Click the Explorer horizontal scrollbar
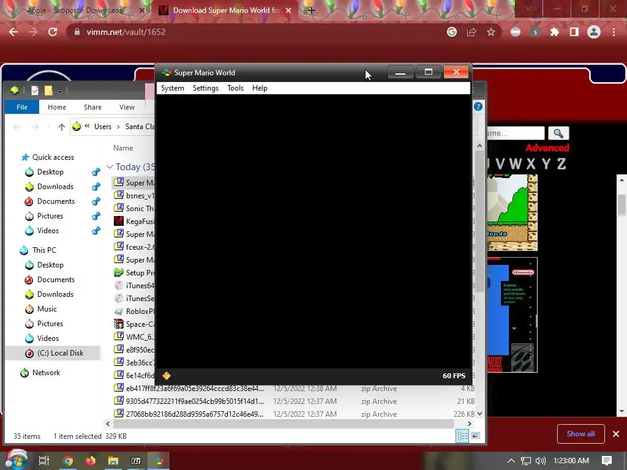This screenshot has width=627, height=470. coord(283,423)
